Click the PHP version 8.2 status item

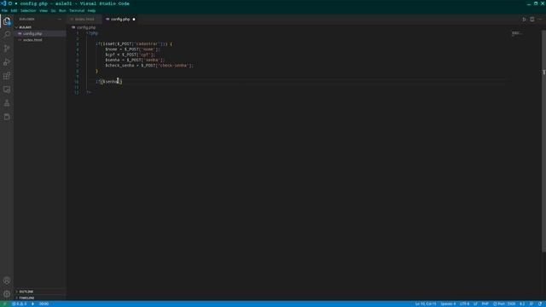[522, 304]
